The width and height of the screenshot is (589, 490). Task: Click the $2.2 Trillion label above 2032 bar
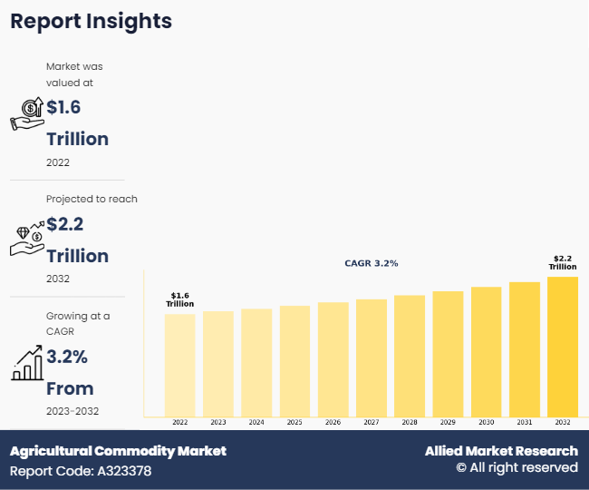563,262
